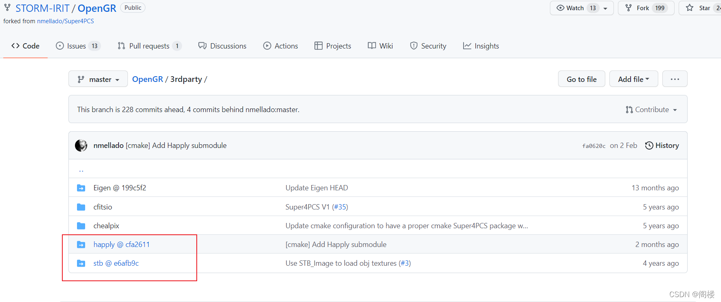Open the nmellado/Super4PCS fork source link
721x302 pixels.
tap(65, 21)
